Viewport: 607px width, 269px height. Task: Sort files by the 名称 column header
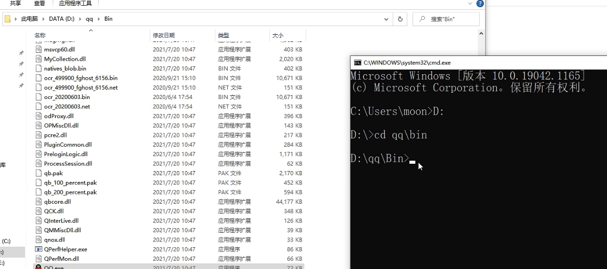click(x=40, y=35)
